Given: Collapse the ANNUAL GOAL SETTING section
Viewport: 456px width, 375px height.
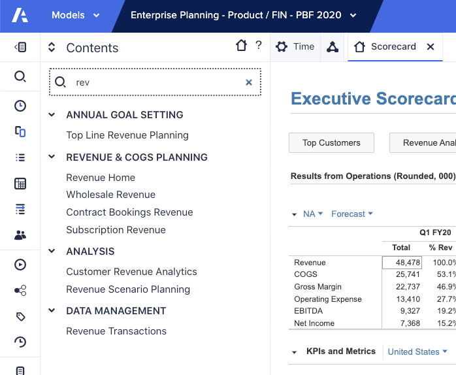Looking at the screenshot, I should [x=52, y=115].
